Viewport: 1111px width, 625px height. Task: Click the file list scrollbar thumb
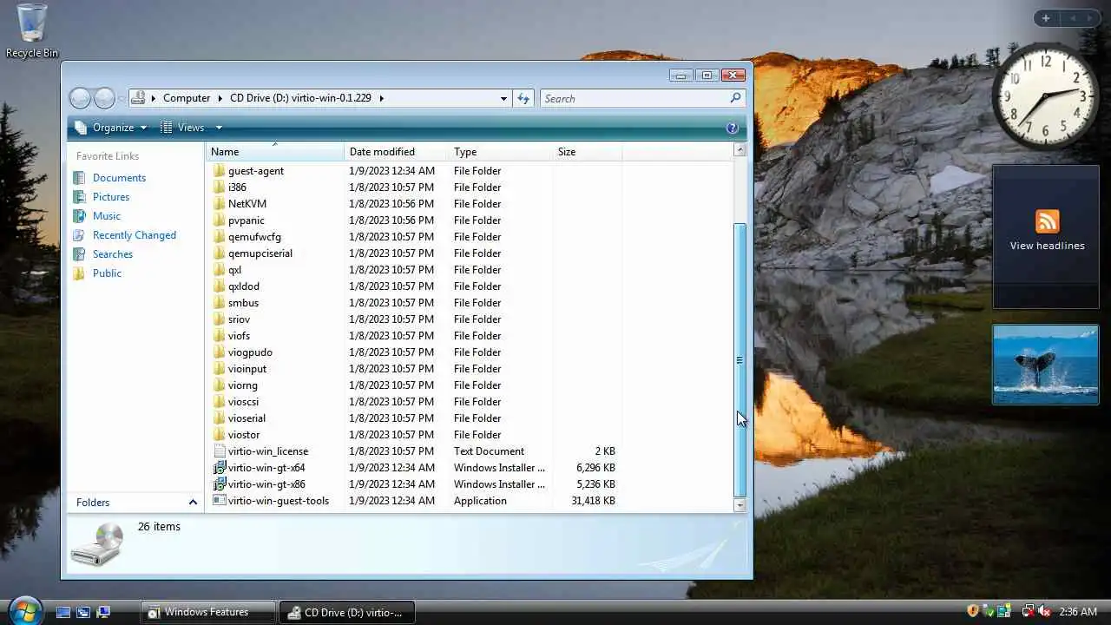(740, 360)
